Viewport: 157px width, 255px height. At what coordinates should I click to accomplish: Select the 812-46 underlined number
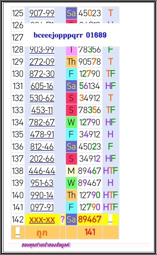click(42, 146)
